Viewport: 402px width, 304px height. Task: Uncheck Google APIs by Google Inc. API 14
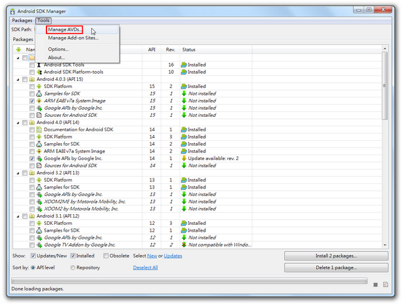pos(32,159)
